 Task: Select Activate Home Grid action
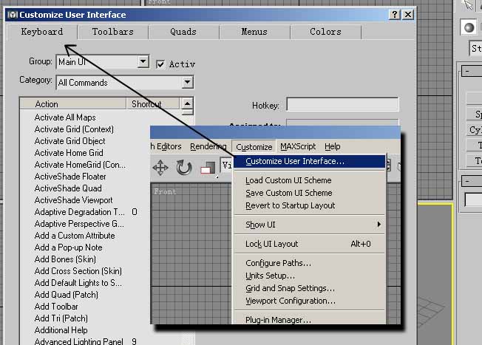[69, 153]
